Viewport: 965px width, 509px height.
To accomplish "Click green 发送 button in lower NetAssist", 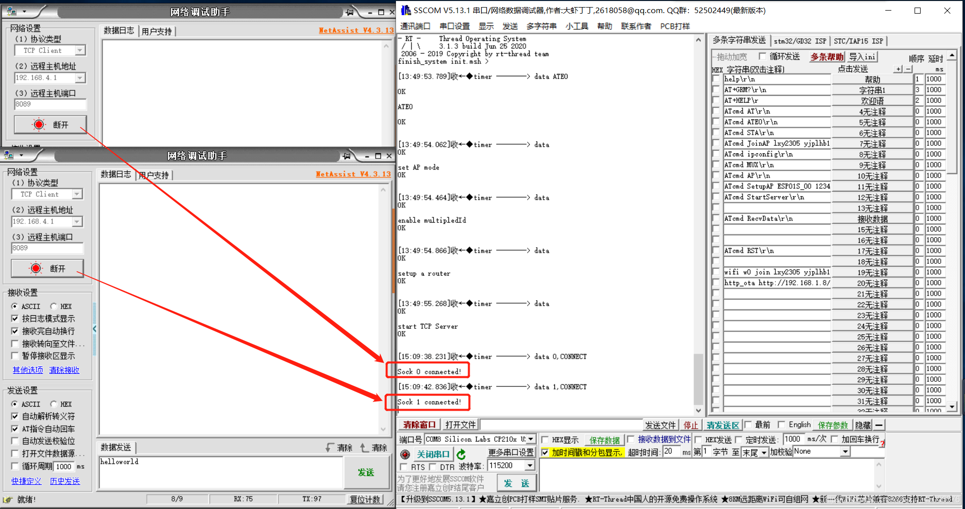I will click(x=366, y=473).
